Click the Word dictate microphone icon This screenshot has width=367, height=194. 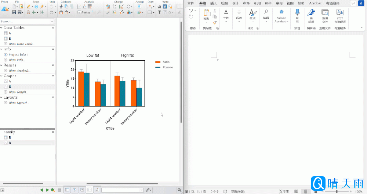coord(297,12)
